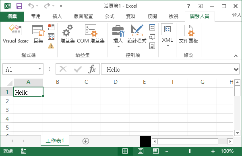Open the Visual Basic editor

point(16,34)
